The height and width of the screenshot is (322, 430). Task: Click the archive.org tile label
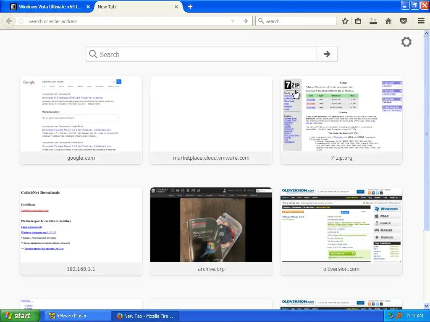[x=211, y=269]
